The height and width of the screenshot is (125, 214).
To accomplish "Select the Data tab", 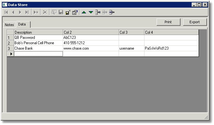I will click(22, 24).
